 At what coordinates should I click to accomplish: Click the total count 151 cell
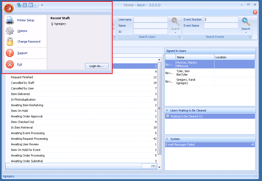tap(149, 166)
